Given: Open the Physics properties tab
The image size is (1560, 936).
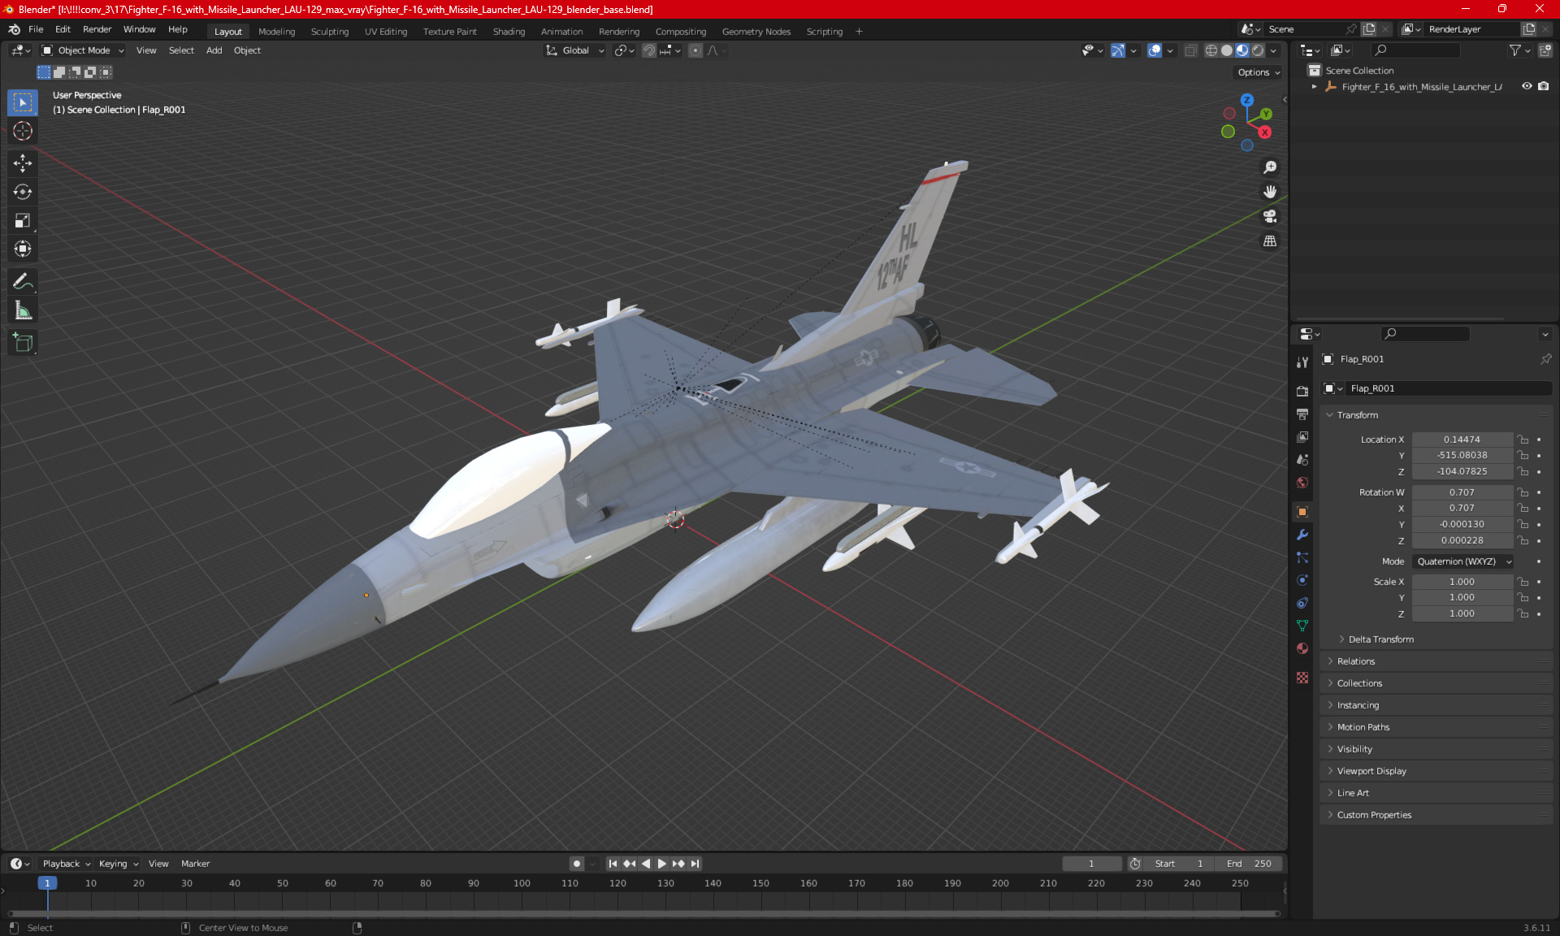Looking at the screenshot, I should (1302, 580).
